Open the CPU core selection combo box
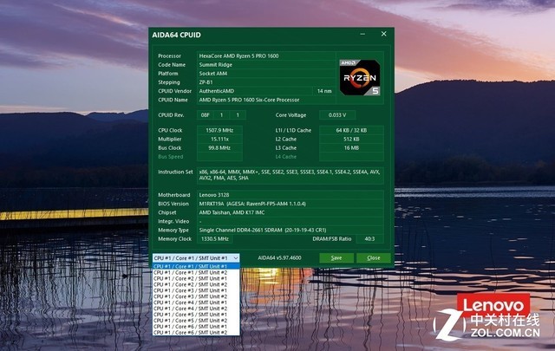 pos(196,258)
